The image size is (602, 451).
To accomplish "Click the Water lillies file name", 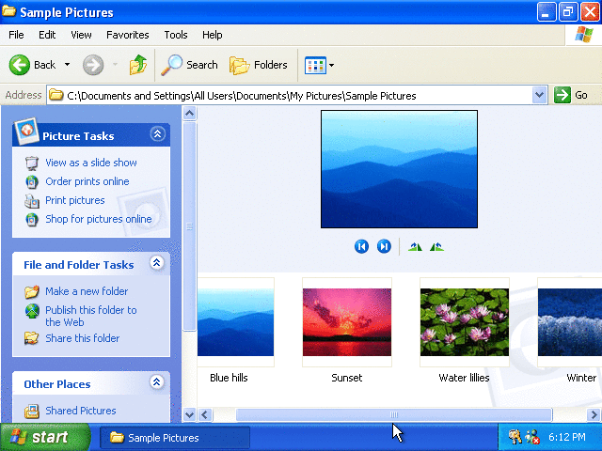I will click(x=464, y=378).
